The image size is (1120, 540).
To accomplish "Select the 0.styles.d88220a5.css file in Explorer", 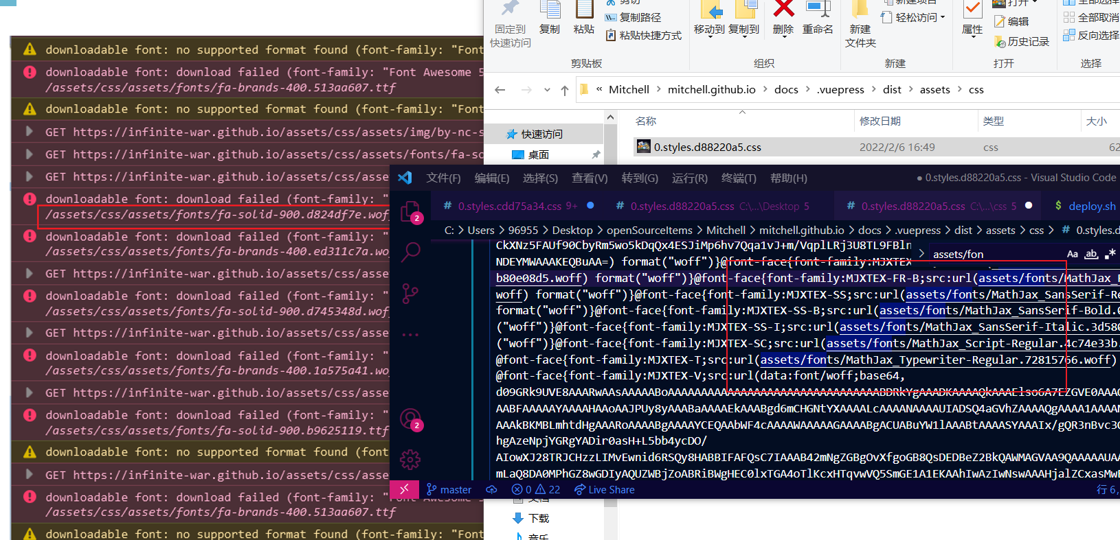I will pyautogui.click(x=707, y=148).
